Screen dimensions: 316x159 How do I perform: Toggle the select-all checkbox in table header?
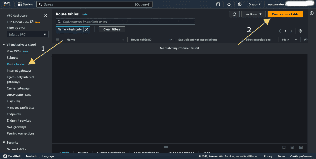click(x=57, y=40)
